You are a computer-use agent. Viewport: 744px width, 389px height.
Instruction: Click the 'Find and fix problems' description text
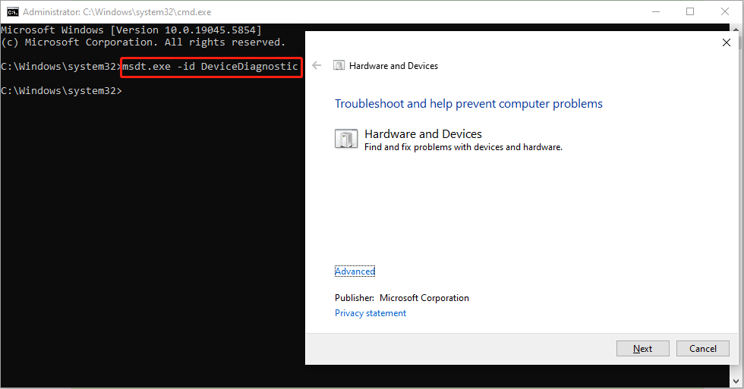(463, 147)
